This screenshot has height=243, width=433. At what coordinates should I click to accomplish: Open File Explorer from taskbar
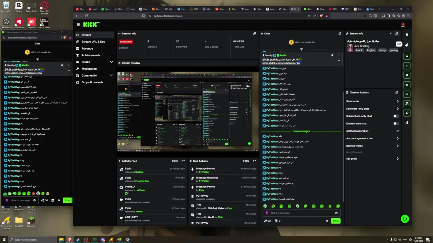coord(61,240)
